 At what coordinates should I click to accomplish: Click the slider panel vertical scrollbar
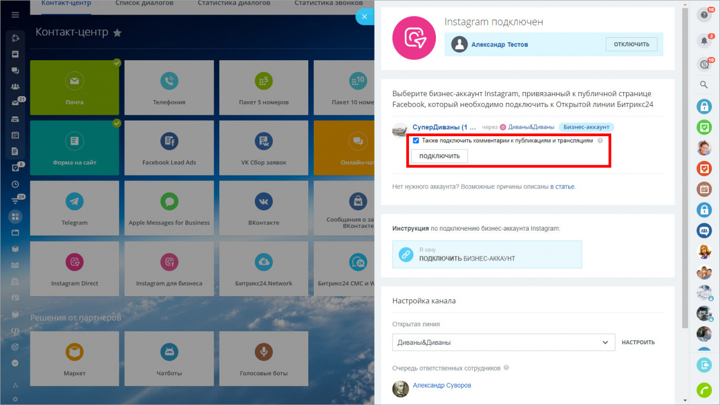click(684, 169)
